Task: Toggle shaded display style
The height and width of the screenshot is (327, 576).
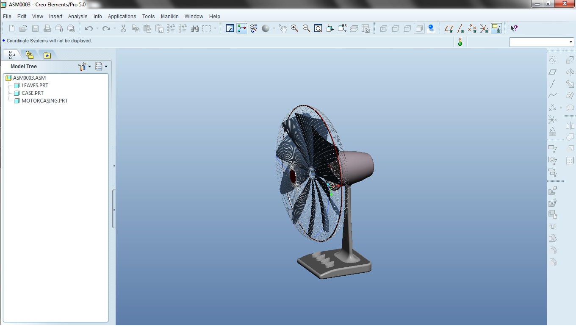Action: [x=419, y=28]
